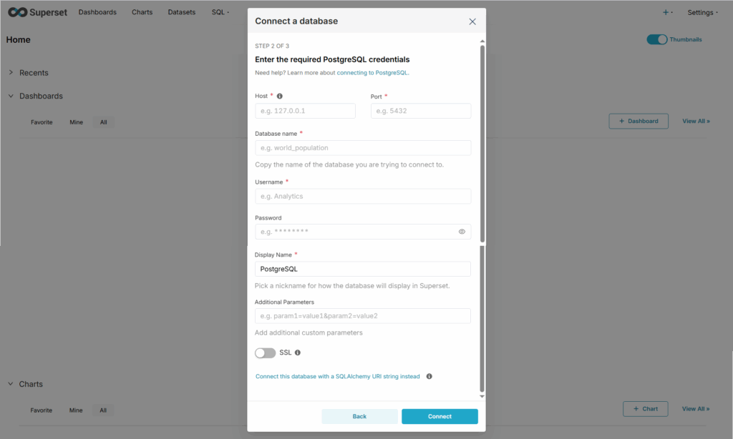Open the Settings dropdown
Image resolution: width=733 pixels, height=439 pixels.
pyautogui.click(x=702, y=12)
